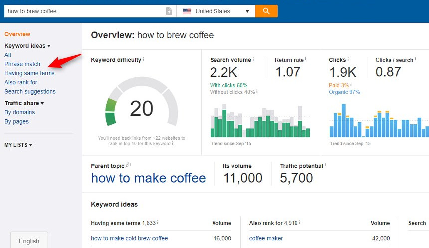
Task: Click the beta icon beside Parent topic
Action: click(127, 165)
